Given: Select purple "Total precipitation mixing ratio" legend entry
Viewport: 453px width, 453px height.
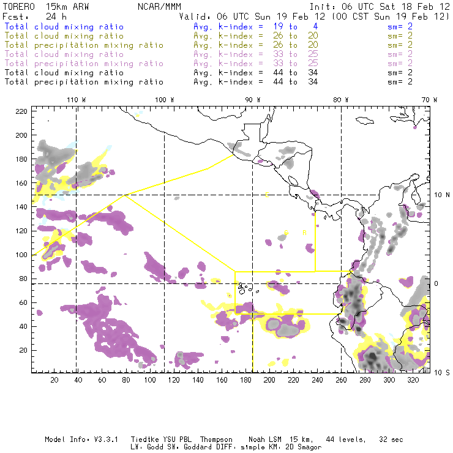Looking at the screenshot, I should tap(84, 64).
